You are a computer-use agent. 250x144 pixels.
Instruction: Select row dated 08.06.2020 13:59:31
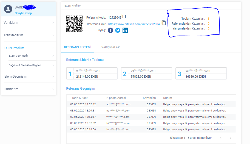(151, 111)
